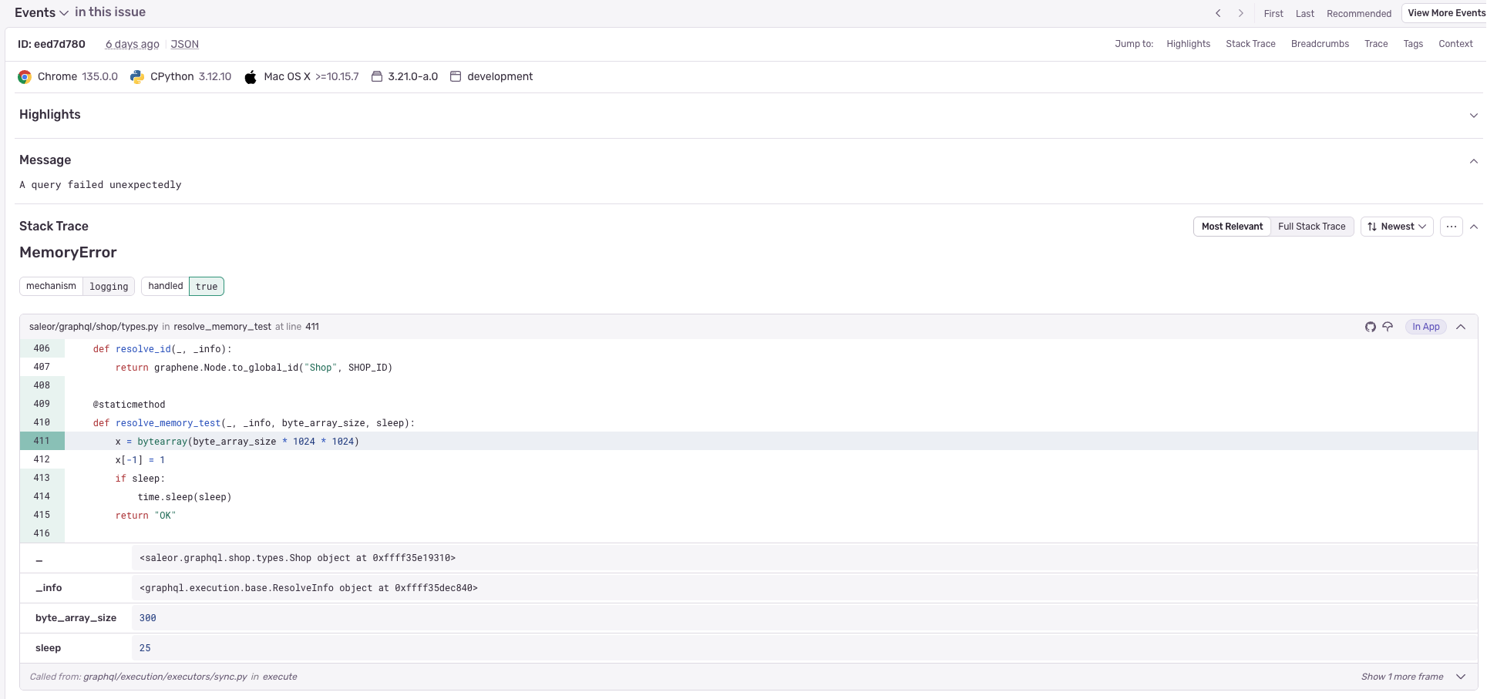Toggle the In App frame filter
The height and width of the screenshot is (699, 1487).
point(1426,327)
